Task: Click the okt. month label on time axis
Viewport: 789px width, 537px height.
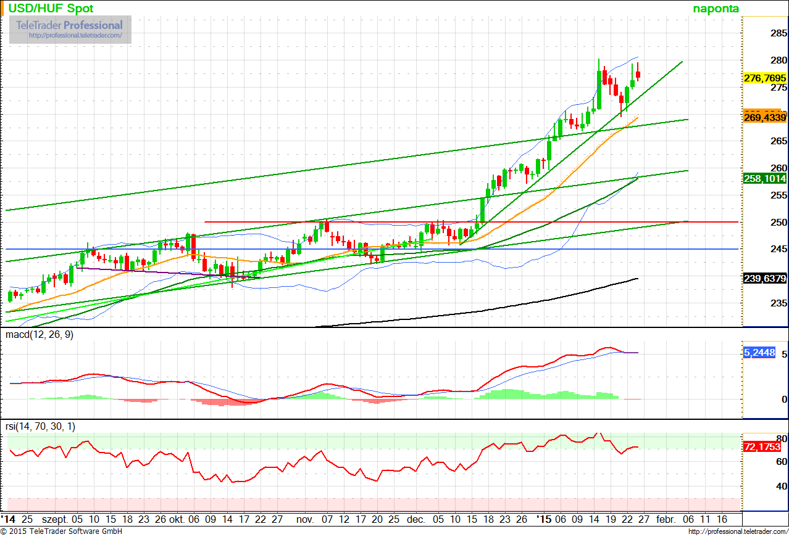Action: point(177,519)
